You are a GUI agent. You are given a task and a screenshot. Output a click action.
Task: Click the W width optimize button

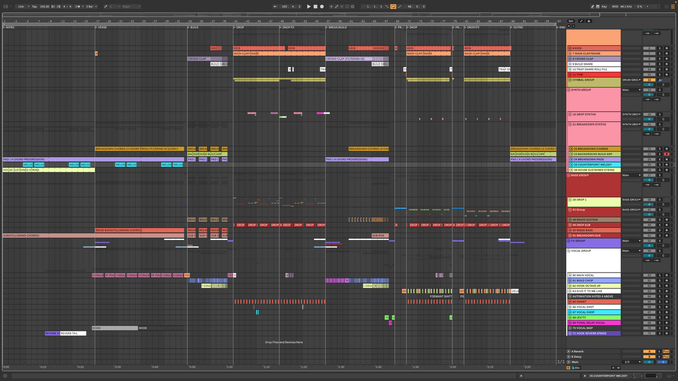click(x=618, y=368)
